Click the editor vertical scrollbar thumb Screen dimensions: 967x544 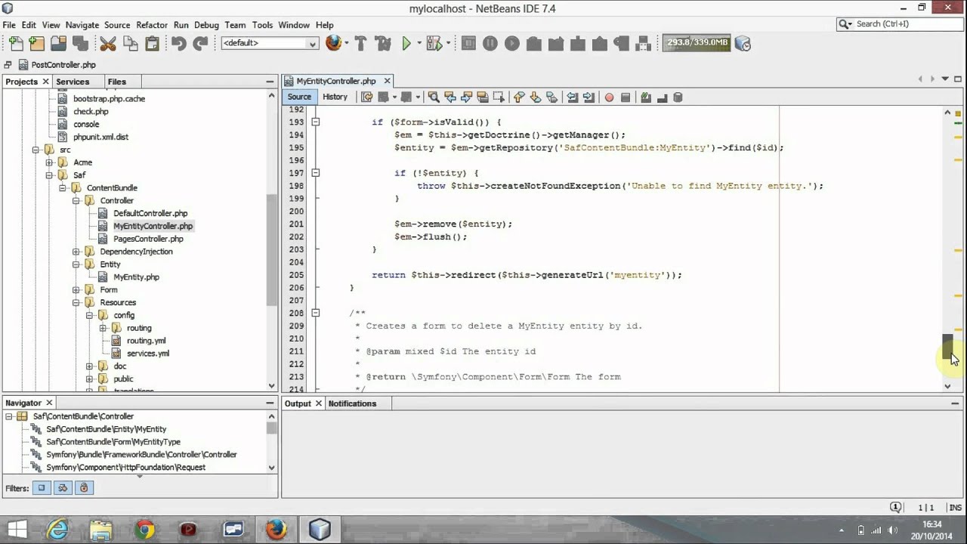947,348
